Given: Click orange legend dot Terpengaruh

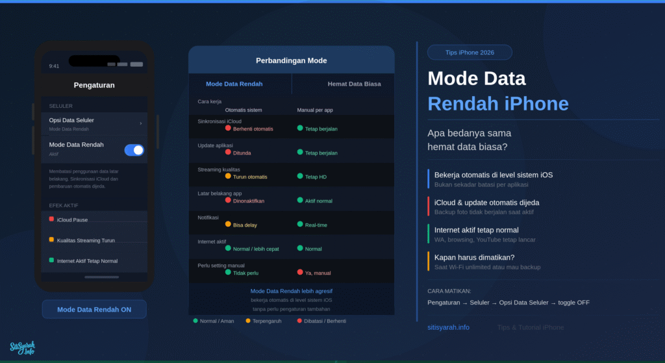Looking at the screenshot, I should [248, 321].
